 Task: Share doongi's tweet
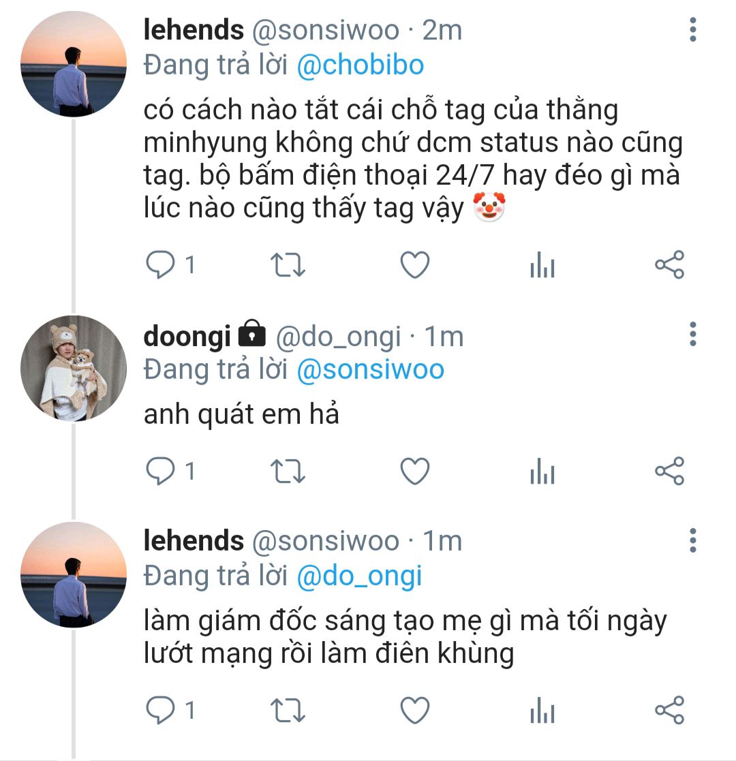[669, 471]
